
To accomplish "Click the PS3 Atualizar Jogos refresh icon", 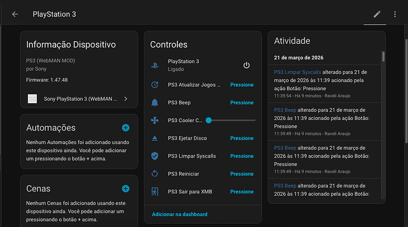I will click(154, 84).
